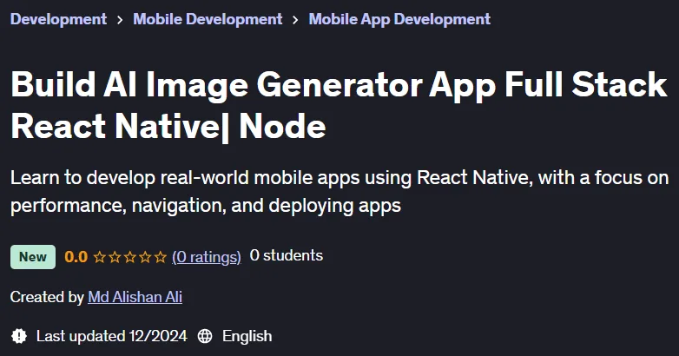Open the Mobile App Development breadcrumb

399,19
